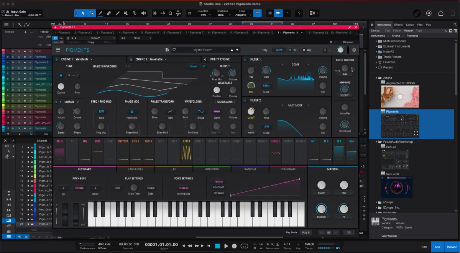Choose the Eraser tool
Viewport: 460px width, 253px height.
click(x=109, y=13)
